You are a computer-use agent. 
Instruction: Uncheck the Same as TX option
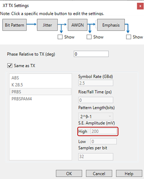[x=10, y=66]
